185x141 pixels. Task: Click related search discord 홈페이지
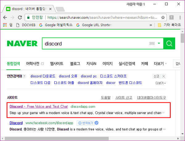90,83
